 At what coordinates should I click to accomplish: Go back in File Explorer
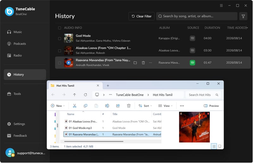tap(53, 95)
